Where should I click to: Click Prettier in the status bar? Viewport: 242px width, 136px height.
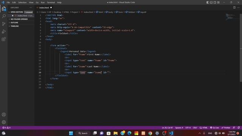pos(226,128)
